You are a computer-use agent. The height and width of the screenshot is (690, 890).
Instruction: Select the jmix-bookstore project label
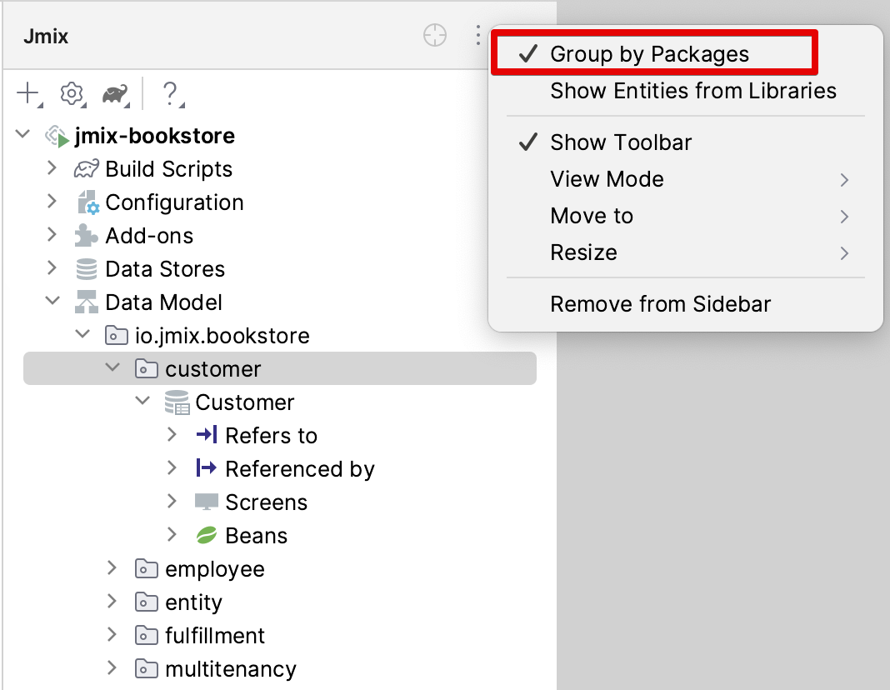click(155, 136)
